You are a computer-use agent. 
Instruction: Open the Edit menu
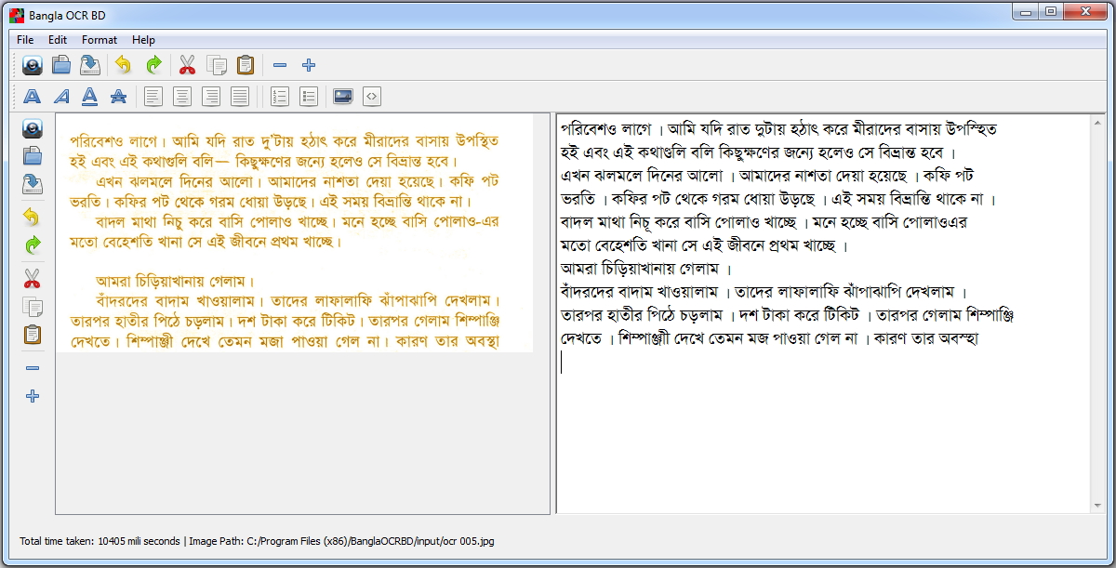(x=58, y=40)
